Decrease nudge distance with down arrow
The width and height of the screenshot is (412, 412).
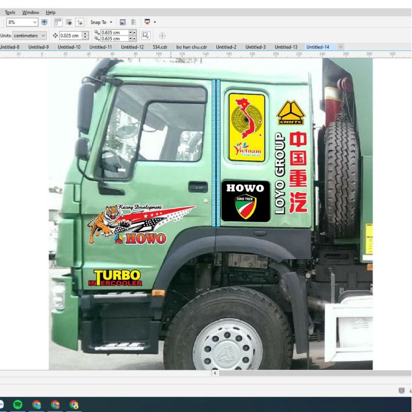(85, 38)
